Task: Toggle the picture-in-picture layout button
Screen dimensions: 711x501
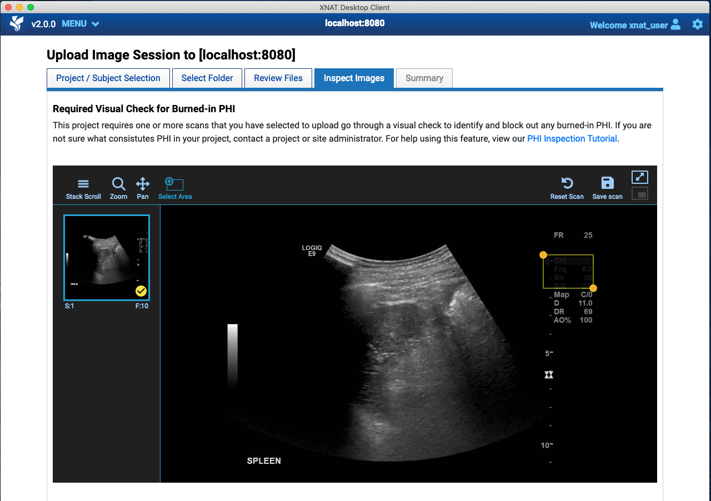Action: pyautogui.click(x=640, y=194)
